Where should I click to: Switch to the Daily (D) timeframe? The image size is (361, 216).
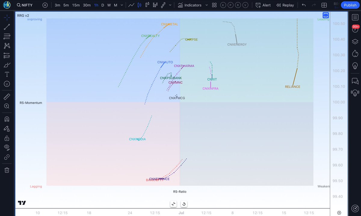103,5
